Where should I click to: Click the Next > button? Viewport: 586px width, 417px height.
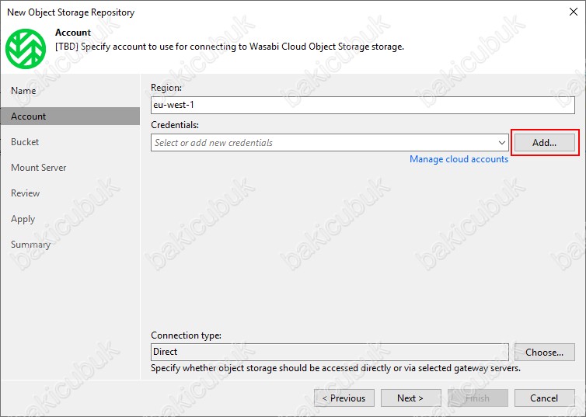(x=410, y=398)
